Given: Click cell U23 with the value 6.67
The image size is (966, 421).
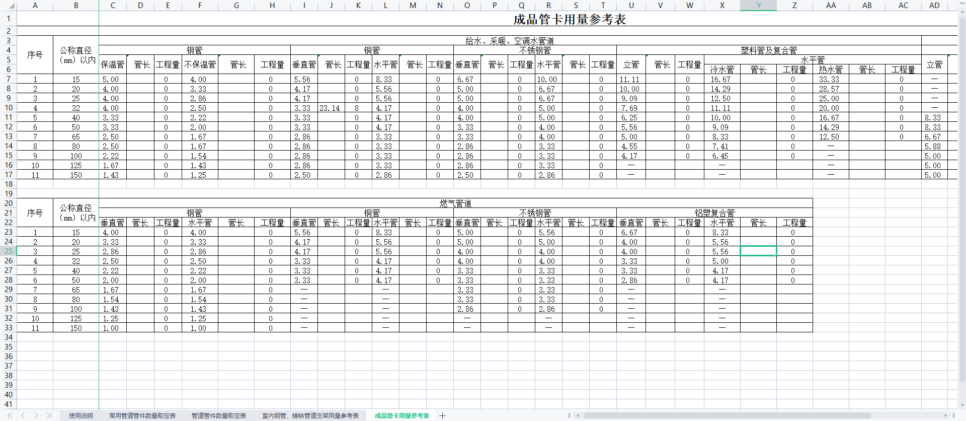Looking at the screenshot, I should coord(631,232).
